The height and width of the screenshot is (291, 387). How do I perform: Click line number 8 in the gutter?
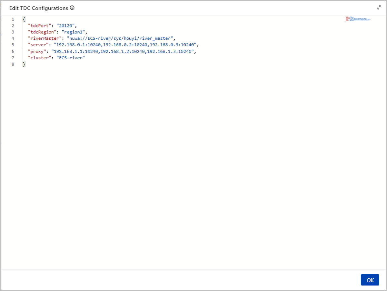tap(13, 64)
